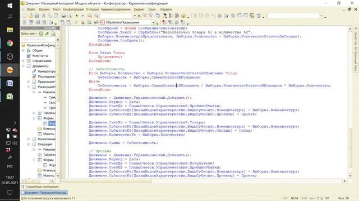Open the Текст menu
The height and width of the screenshot is (201, 359).
[56, 9]
